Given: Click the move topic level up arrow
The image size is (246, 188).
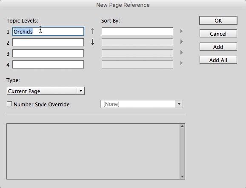Looking at the screenshot, I should click(x=92, y=31).
